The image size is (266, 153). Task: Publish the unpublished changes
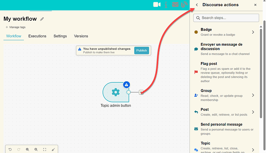[141, 51]
